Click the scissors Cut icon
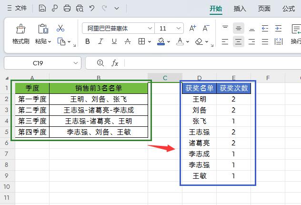301x205 pixels. coord(60,29)
